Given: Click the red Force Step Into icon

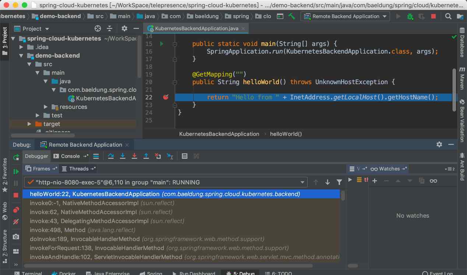Looking at the screenshot, I should 134,156.
